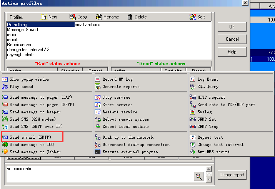Click the Change test interval clock icon
The image size is (275, 189).
click(x=193, y=145)
